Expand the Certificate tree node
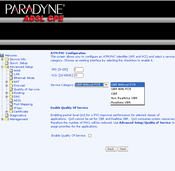The image size is (175, 171). tap(7, 112)
